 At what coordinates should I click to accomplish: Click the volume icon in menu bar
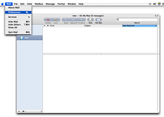point(155,4)
